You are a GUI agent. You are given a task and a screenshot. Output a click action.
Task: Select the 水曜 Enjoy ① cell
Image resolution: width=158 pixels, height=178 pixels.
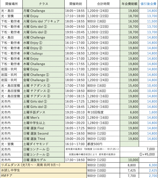tap(44, 43)
